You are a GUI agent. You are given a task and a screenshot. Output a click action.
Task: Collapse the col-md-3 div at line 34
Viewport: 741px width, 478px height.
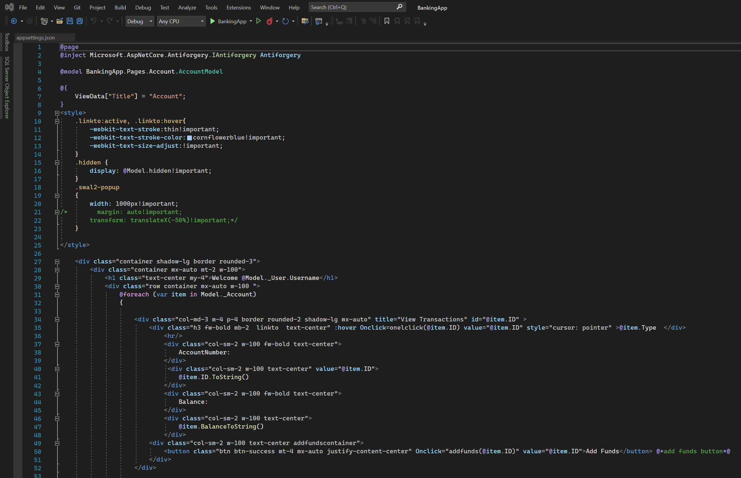[57, 319]
